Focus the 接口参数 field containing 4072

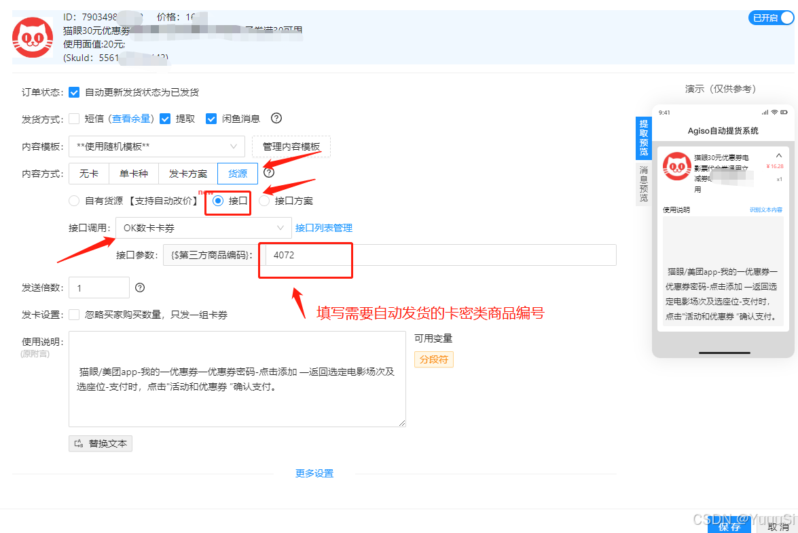(441, 254)
